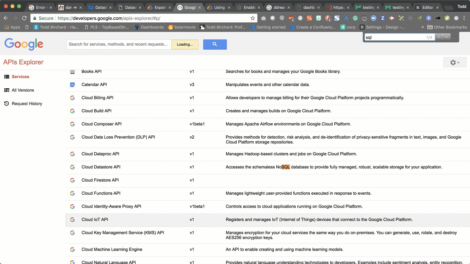Go back with the browser back arrow
Image resolution: width=470 pixels, height=264 pixels.
6,18
